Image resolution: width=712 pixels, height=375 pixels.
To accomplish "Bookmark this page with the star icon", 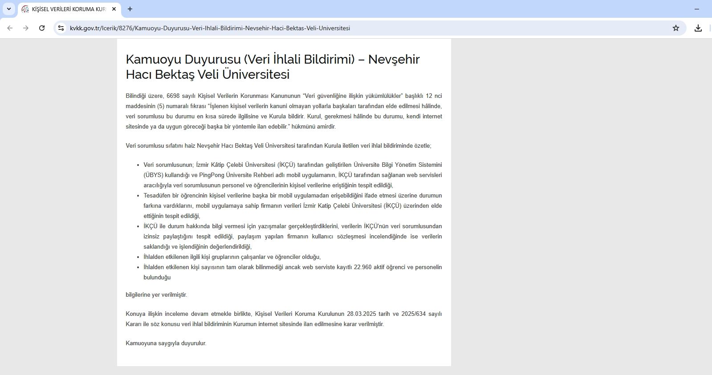I will (675, 28).
